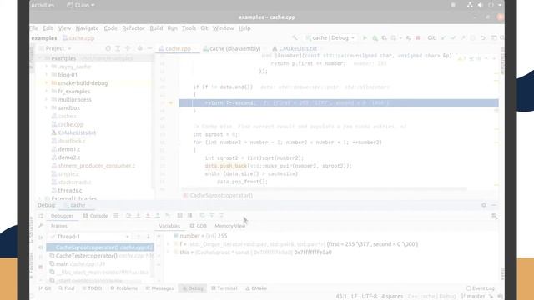This screenshot has height=300, width=534.
Task: Click the Rerun icon in Debug sidebar
Action: click(41, 216)
